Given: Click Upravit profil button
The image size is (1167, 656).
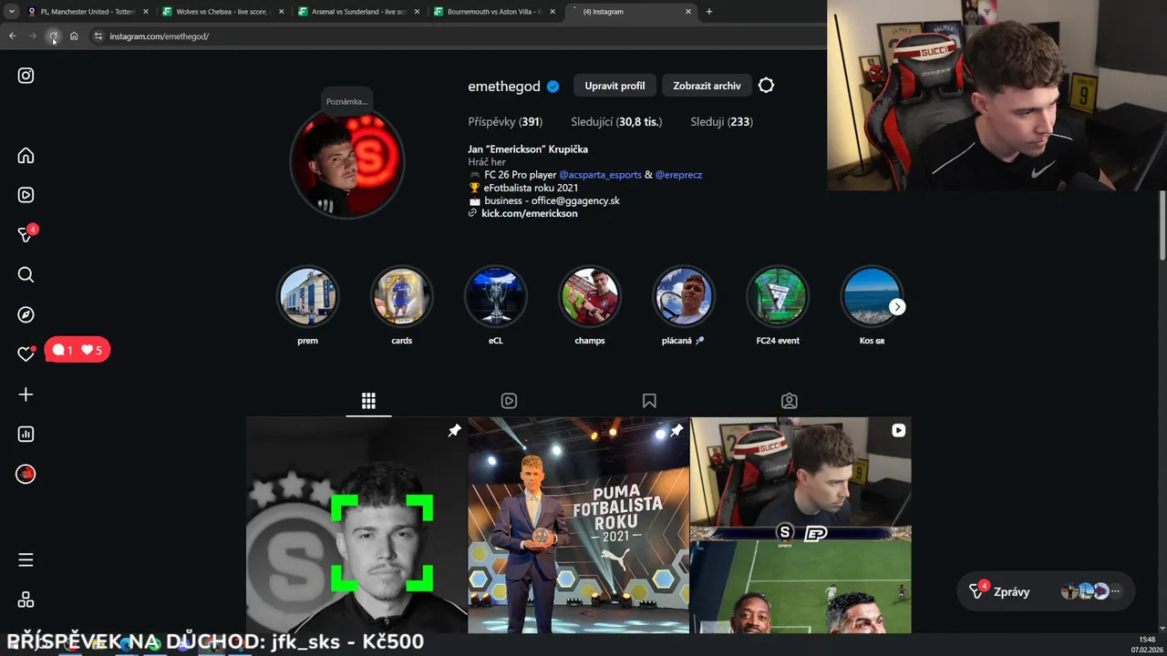Looking at the screenshot, I should pos(614,86).
